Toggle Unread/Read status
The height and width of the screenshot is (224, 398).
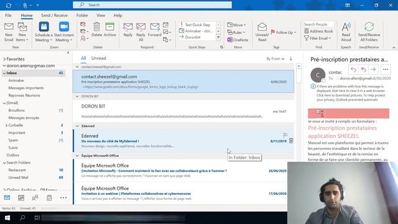pyautogui.click(x=262, y=32)
